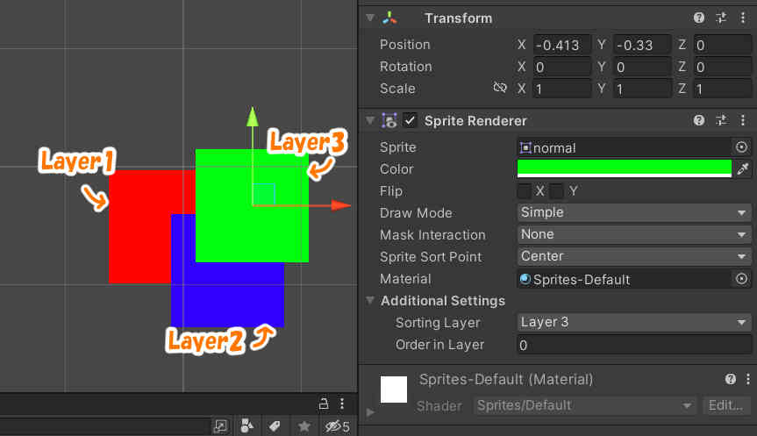Click the green Y-axis gizmo arrow
Screen dimensions: 757x436
coord(252,118)
